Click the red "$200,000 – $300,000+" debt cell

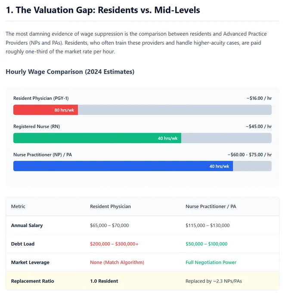(114, 244)
